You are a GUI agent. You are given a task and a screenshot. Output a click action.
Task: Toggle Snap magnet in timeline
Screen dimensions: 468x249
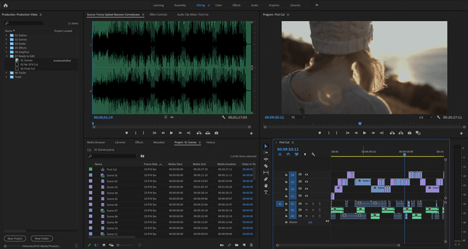coord(288,154)
